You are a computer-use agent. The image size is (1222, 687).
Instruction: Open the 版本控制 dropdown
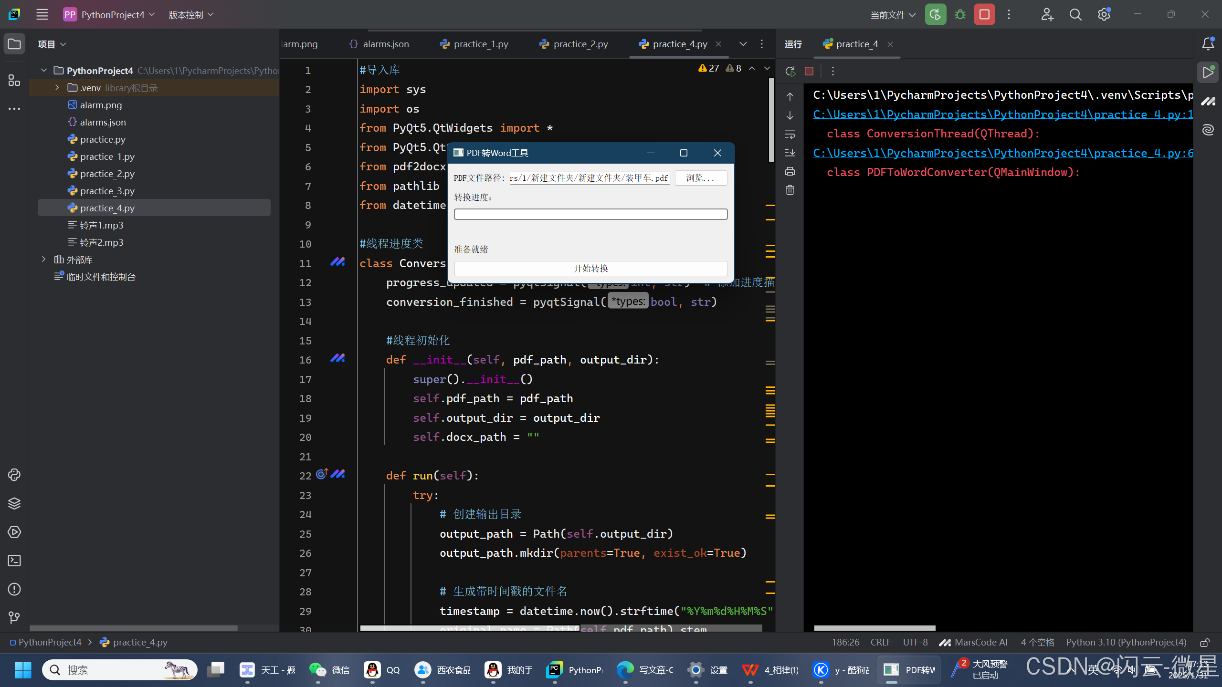[191, 15]
